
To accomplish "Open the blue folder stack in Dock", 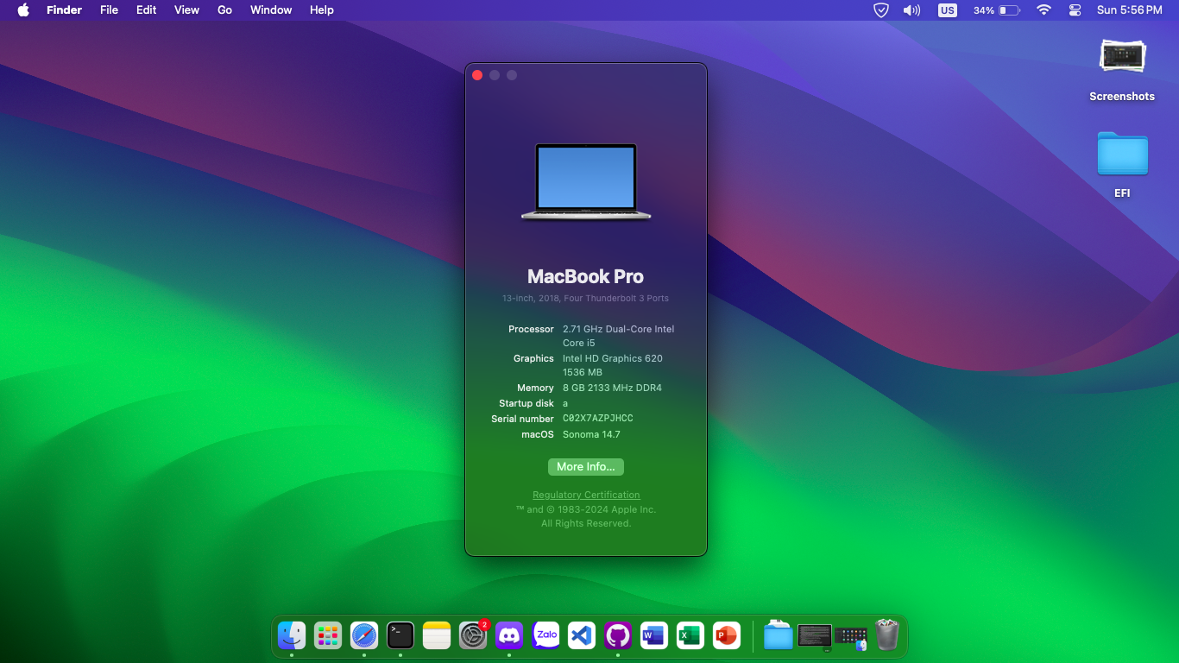I will (779, 636).
